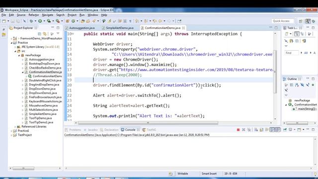The height and width of the screenshot is (179, 318).
Task: Click the Quick Access search field
Action: 283,21
